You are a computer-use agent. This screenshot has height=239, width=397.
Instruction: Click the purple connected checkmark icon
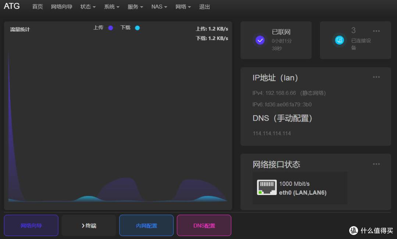260,40
